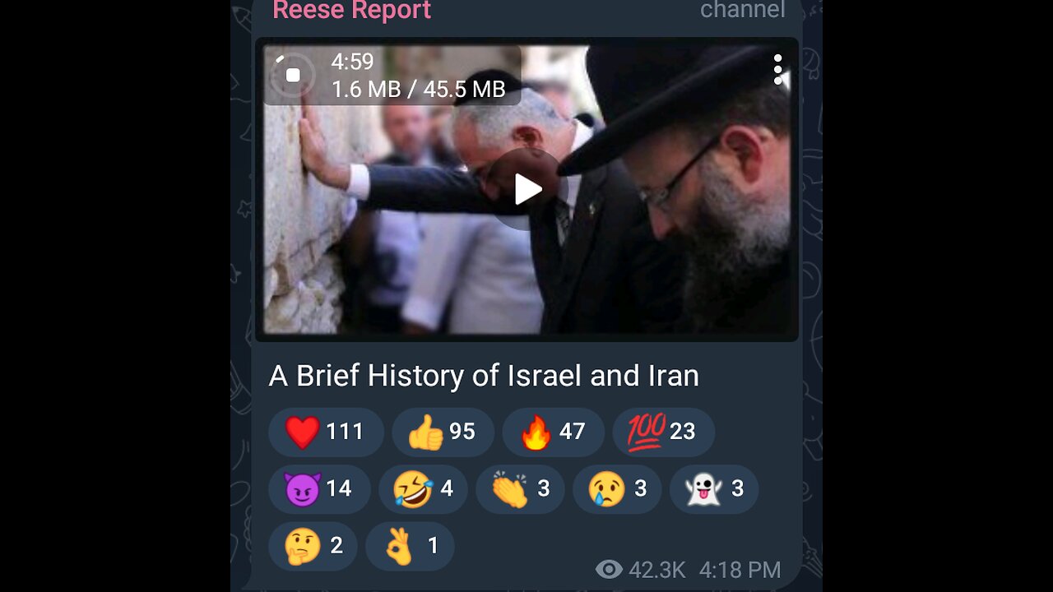The image size is (1053, 592).
Task: Toggle the fire reaction with 47
Action: point(553,432)
